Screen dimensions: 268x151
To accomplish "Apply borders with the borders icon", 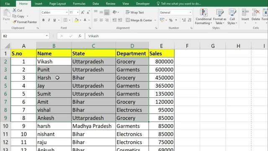I will 65,20.
